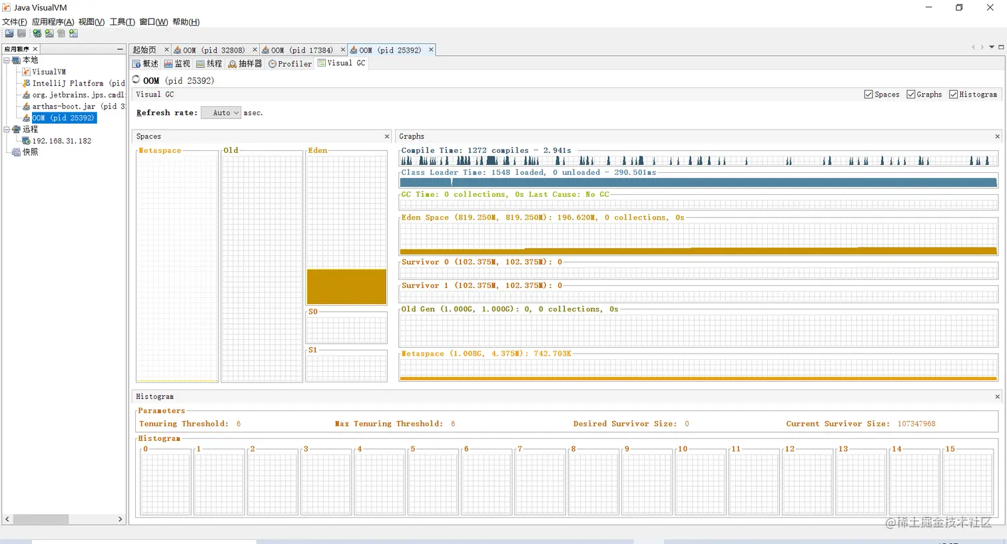Screen dimensions: 1007x544
Task: Open the Refresh rate Auto dropdown
Action: pos(221,113)
